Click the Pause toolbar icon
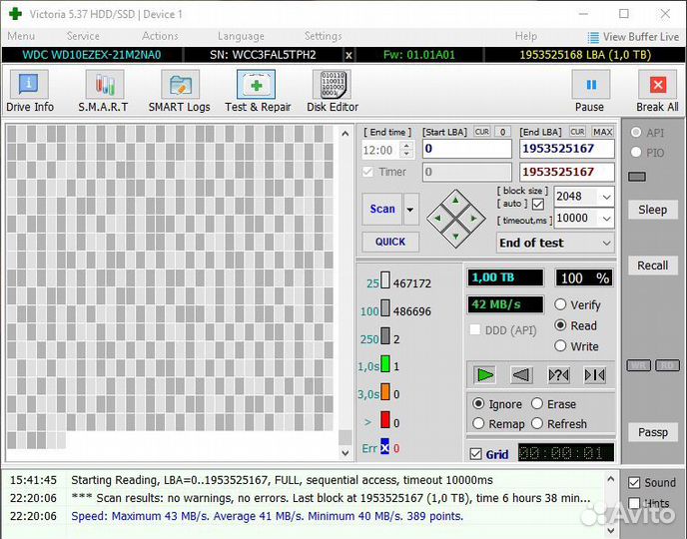The height and width of the screenshot is (539, 687). (x=589, y=92)
